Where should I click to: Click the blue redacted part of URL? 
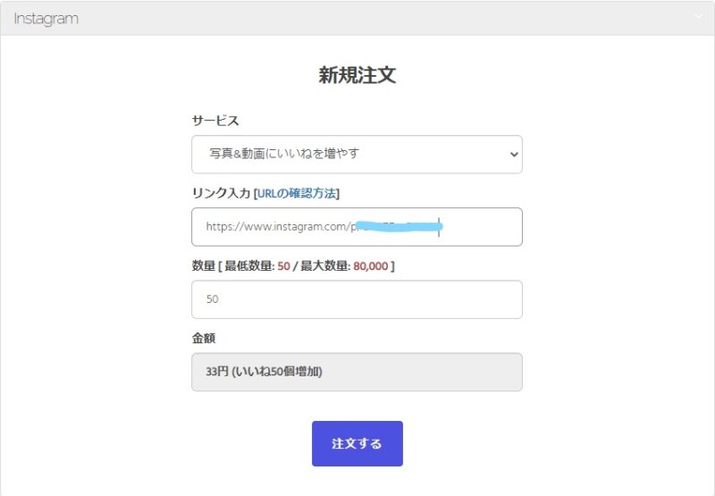point(399,226)
